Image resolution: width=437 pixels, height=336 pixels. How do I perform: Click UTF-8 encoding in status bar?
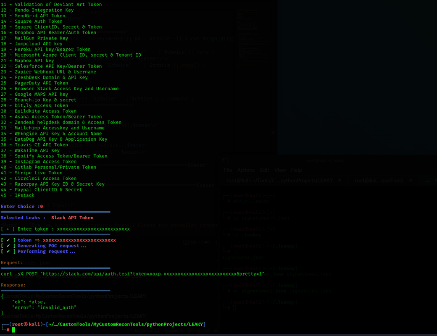[x=193, y=331]
